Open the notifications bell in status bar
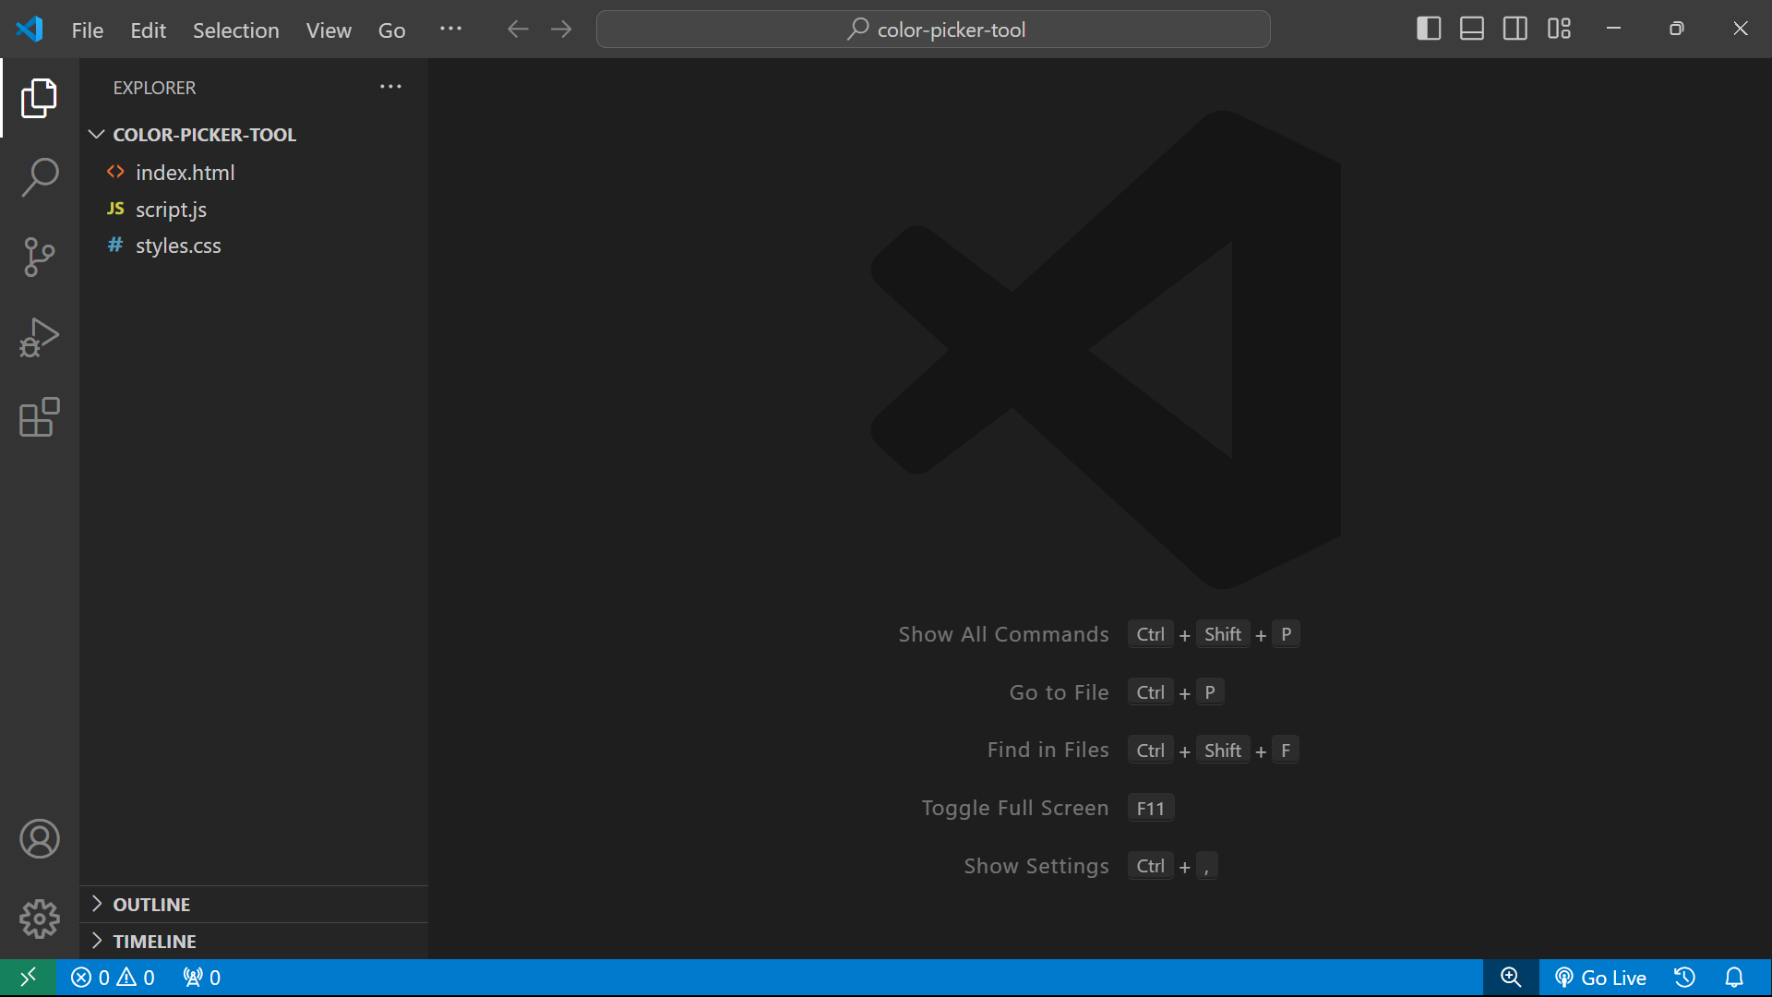This screenshot has width=1772, height=997. 1733,977
